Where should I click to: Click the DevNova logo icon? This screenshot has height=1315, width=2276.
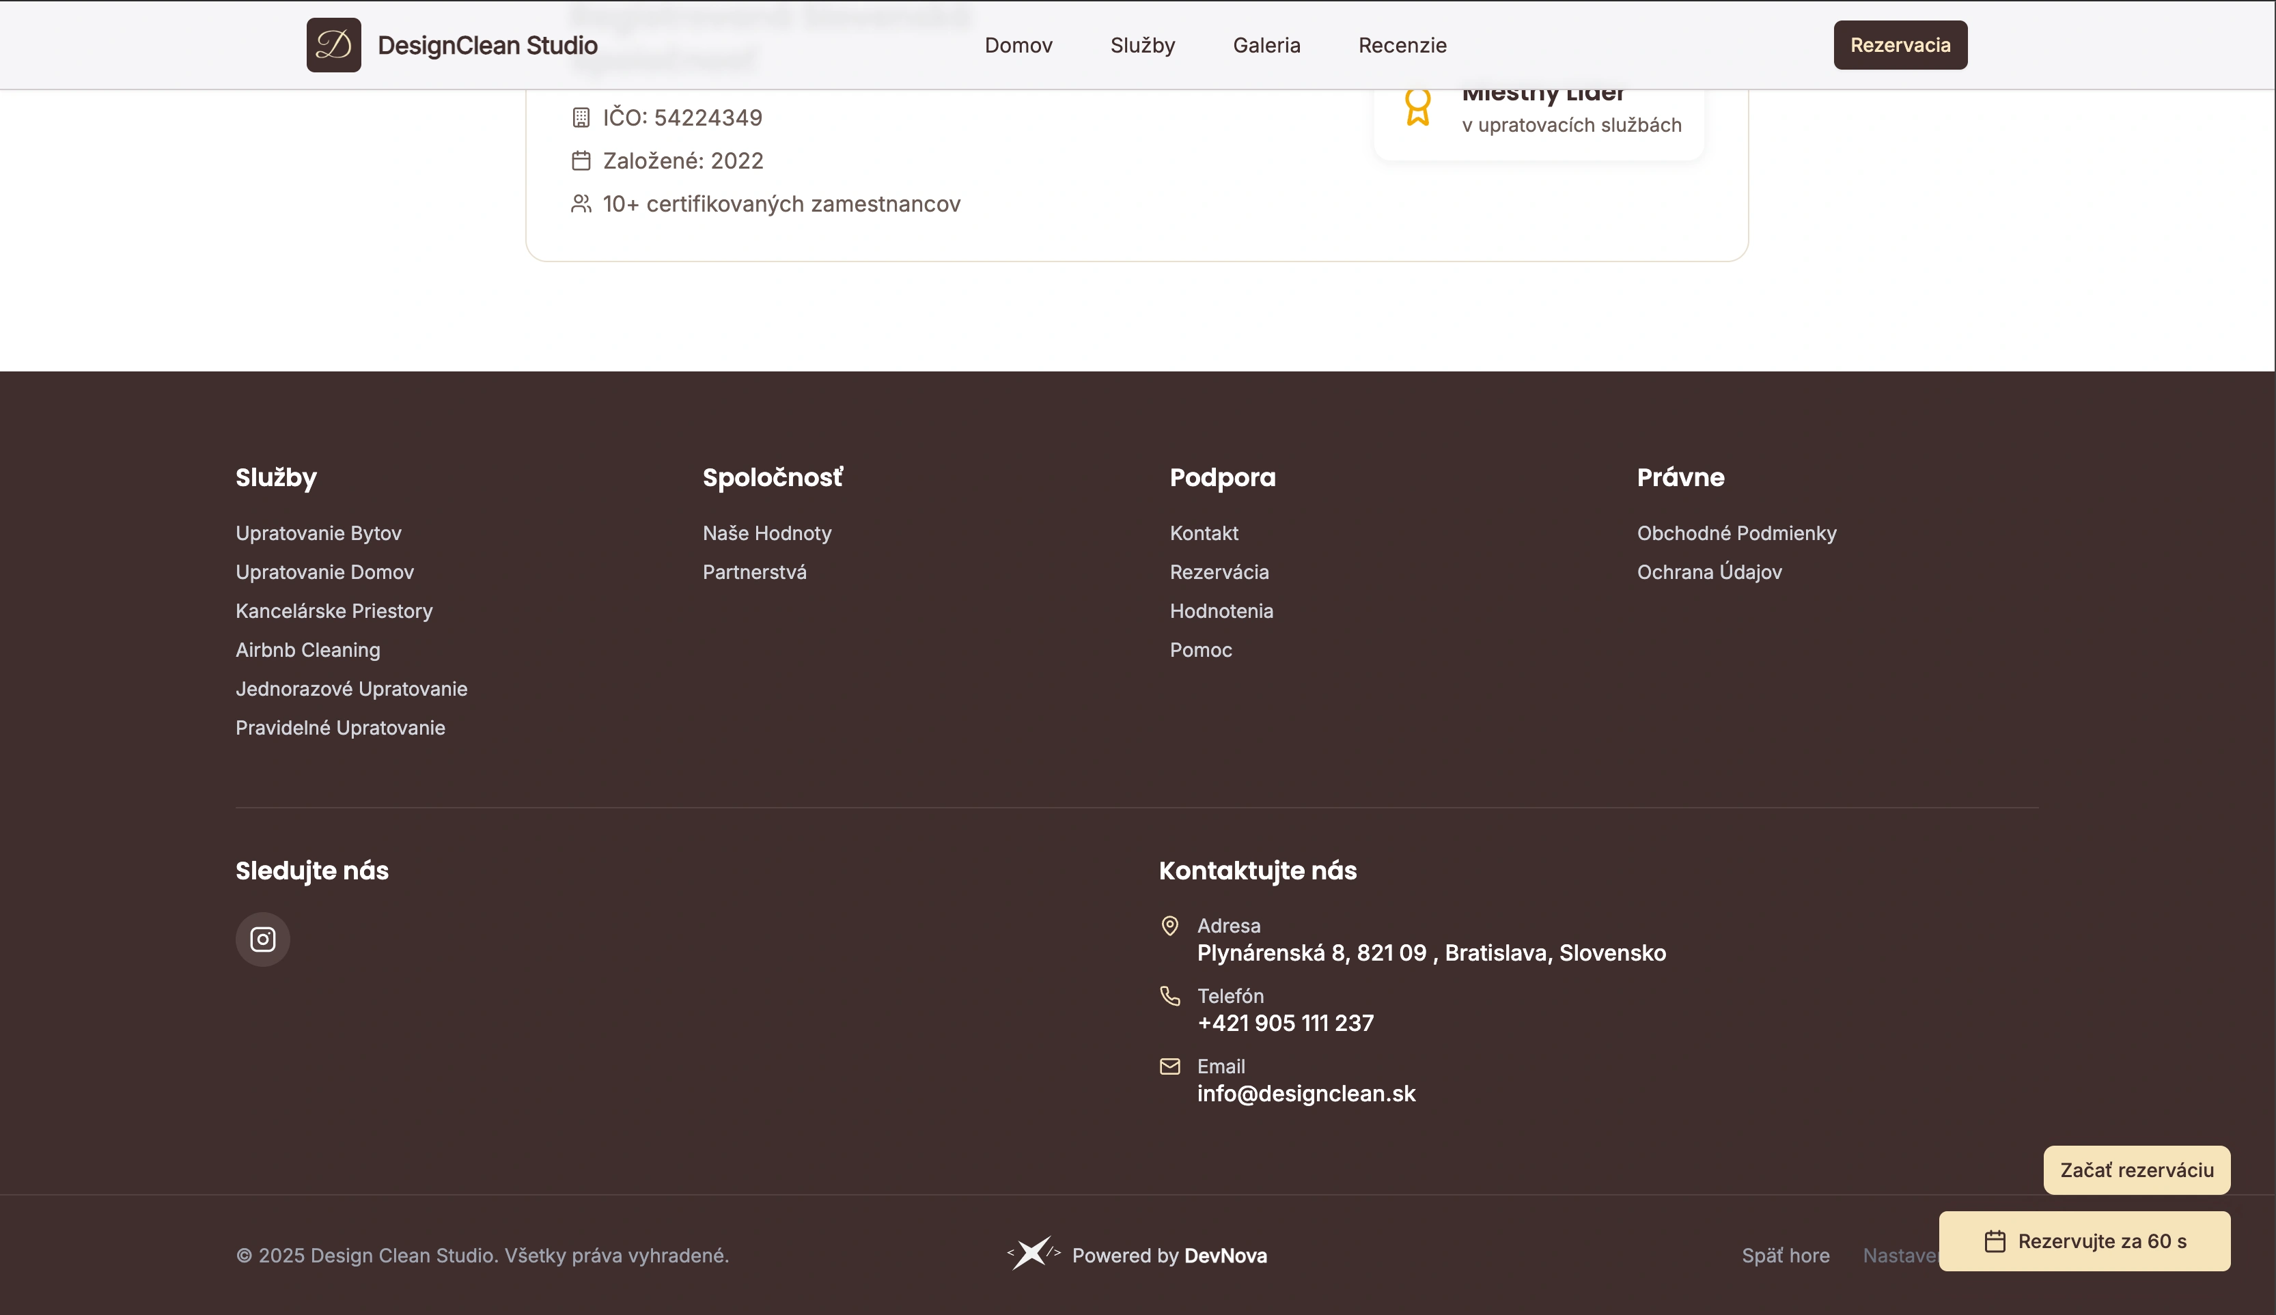coord(1032,1254)
